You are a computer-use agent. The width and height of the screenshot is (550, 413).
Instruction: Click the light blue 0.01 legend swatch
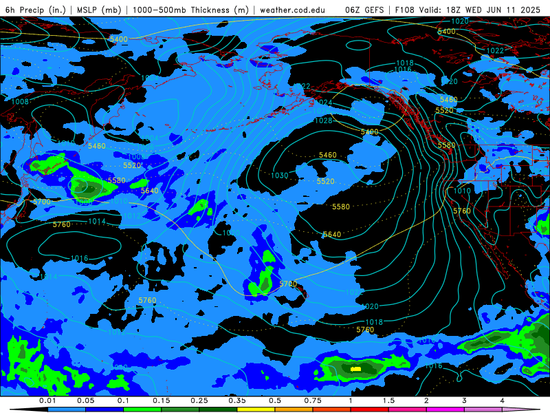click(67, 410)
